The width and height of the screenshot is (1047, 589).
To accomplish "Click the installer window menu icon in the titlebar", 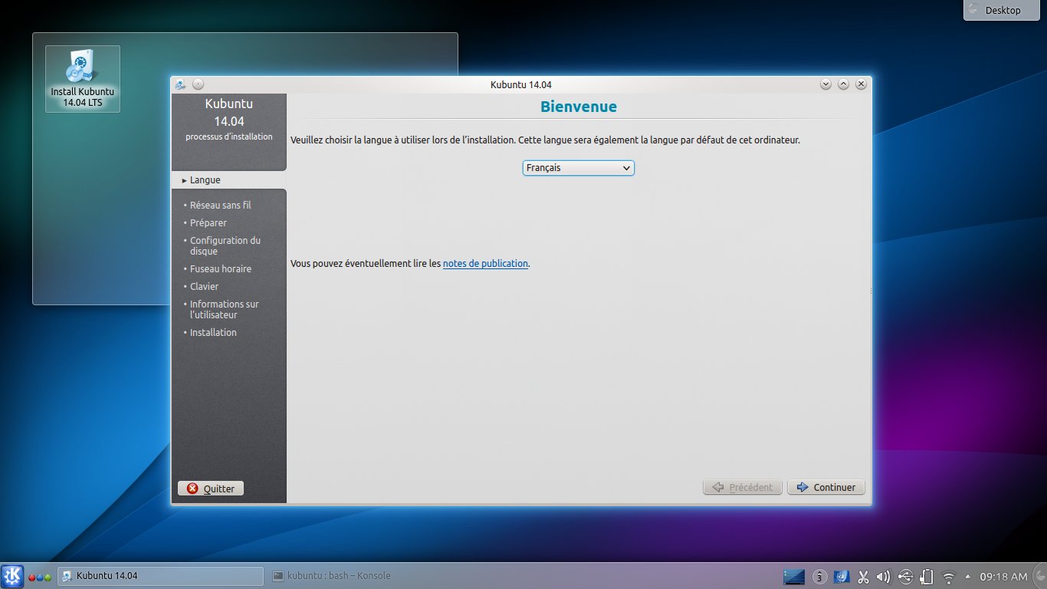I will [179, 84].
